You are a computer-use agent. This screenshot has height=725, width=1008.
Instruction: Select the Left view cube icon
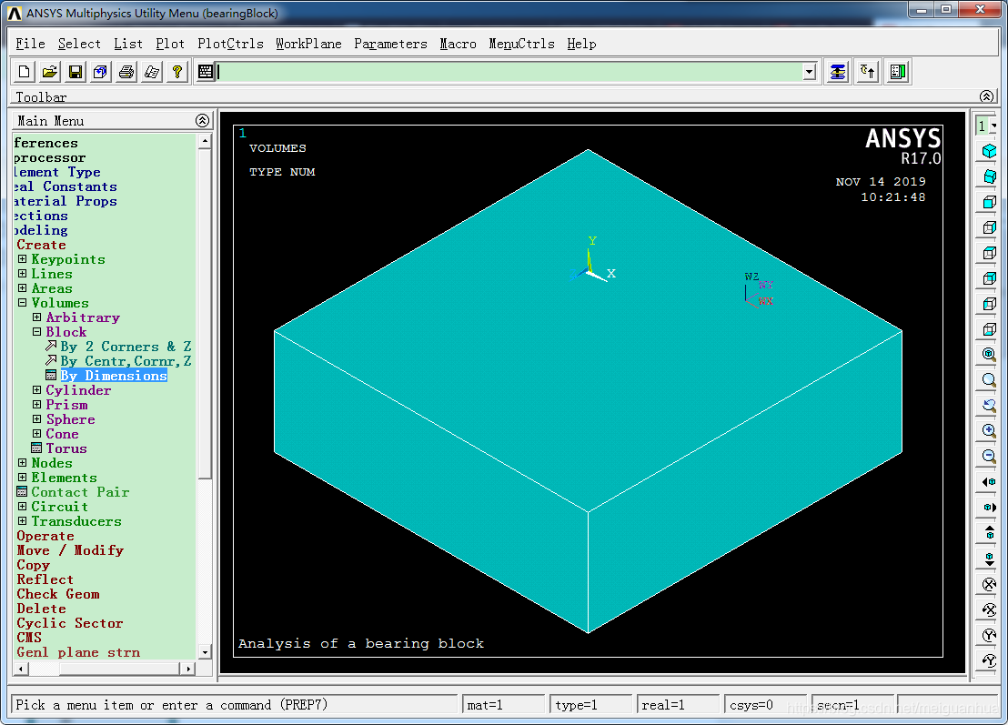pyautogui.click(x=990, y=303)
